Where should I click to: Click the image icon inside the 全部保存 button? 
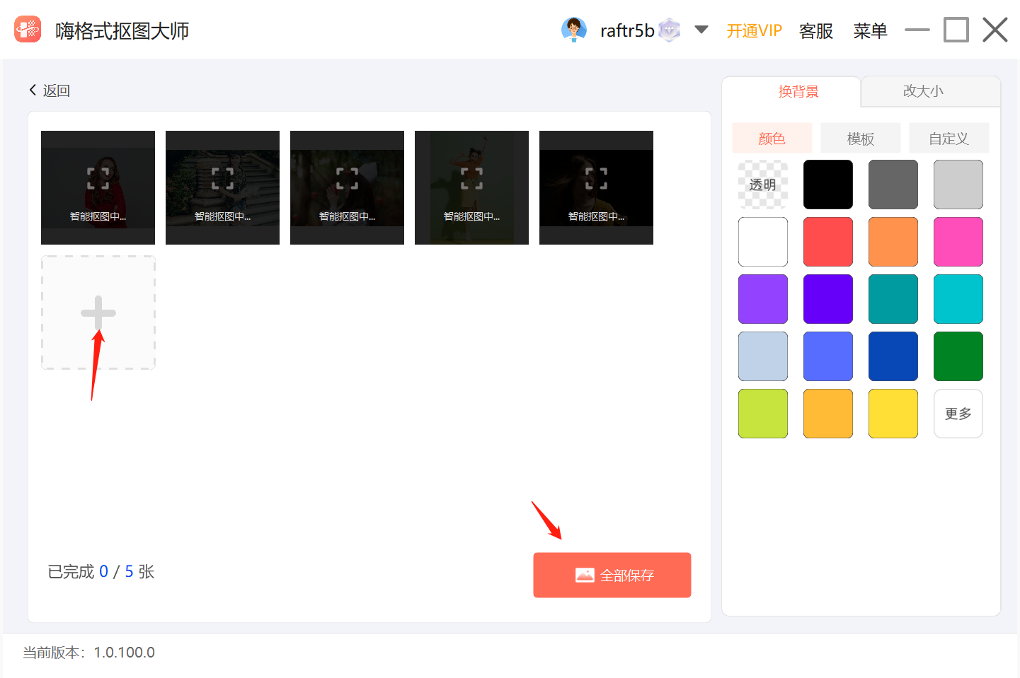point(583,575)
